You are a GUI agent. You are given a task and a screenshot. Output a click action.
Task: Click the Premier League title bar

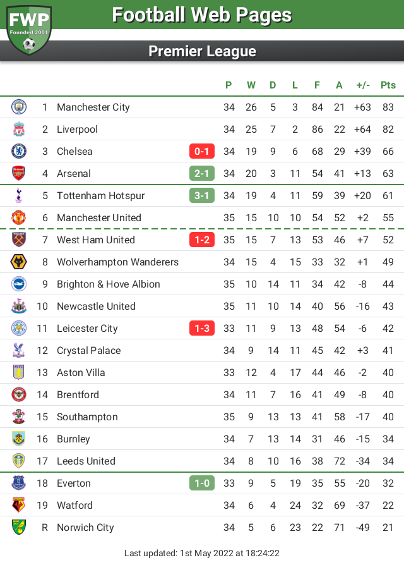coord(202,51)
